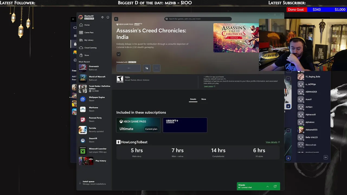Click Friends 1 unread chat bar

(x=258, y=186)
